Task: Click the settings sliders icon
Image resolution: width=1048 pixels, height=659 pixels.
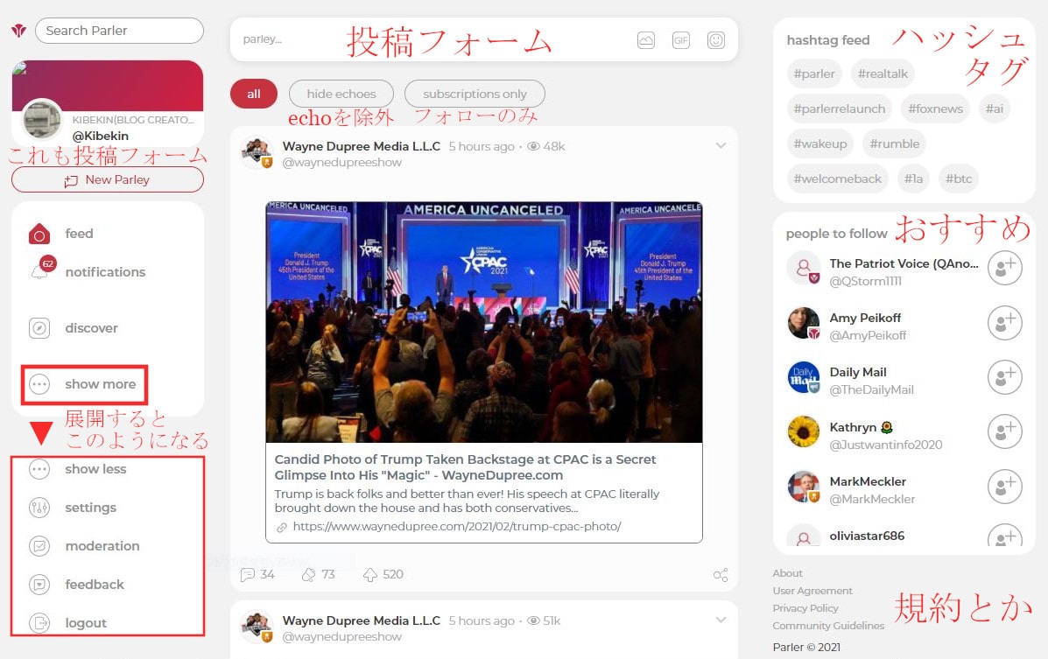Action: 39,508
